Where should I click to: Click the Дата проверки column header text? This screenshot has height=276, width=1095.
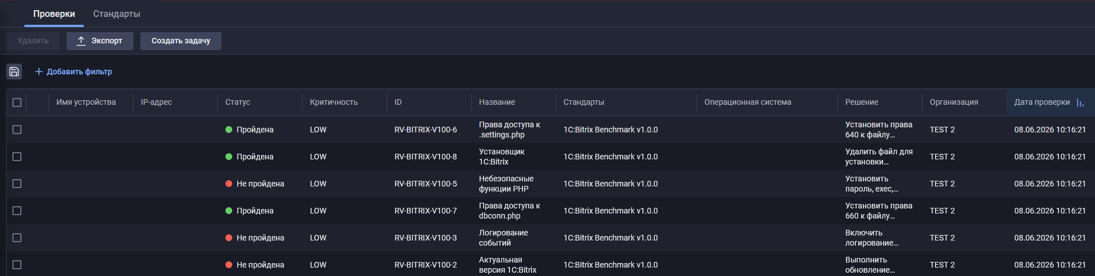[1042, 102]
